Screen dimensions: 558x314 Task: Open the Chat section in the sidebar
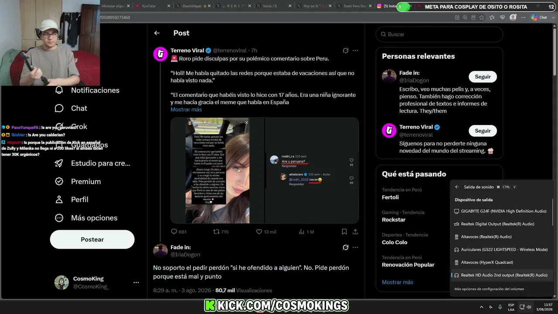71,108
